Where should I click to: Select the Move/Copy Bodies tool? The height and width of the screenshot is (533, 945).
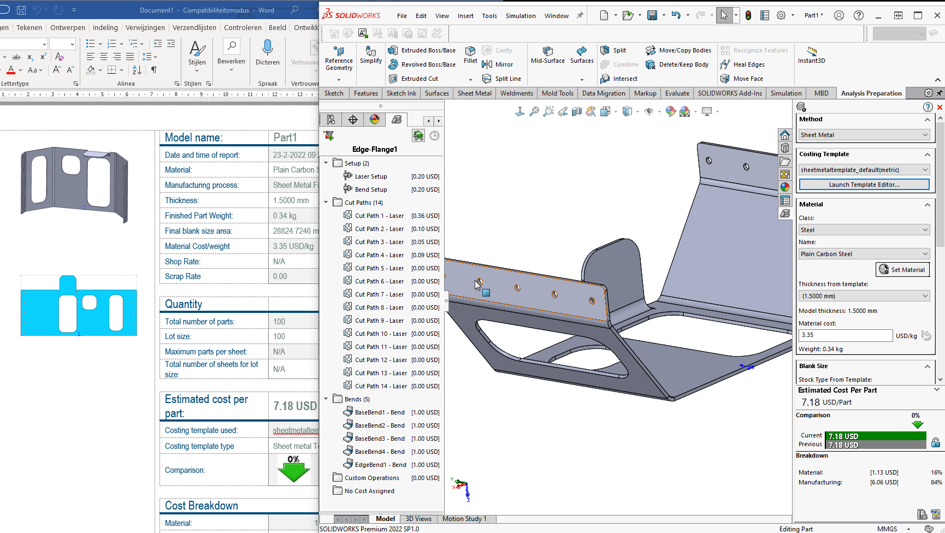pos(678,50)
